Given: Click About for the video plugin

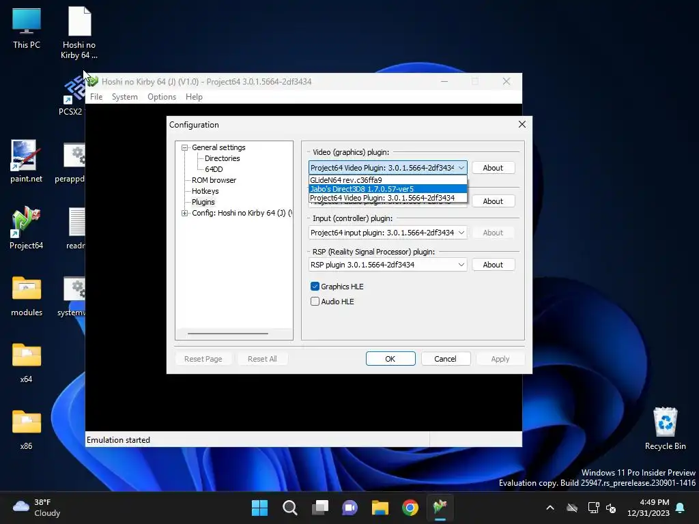Looking at the screenshot, I should 493,168.
